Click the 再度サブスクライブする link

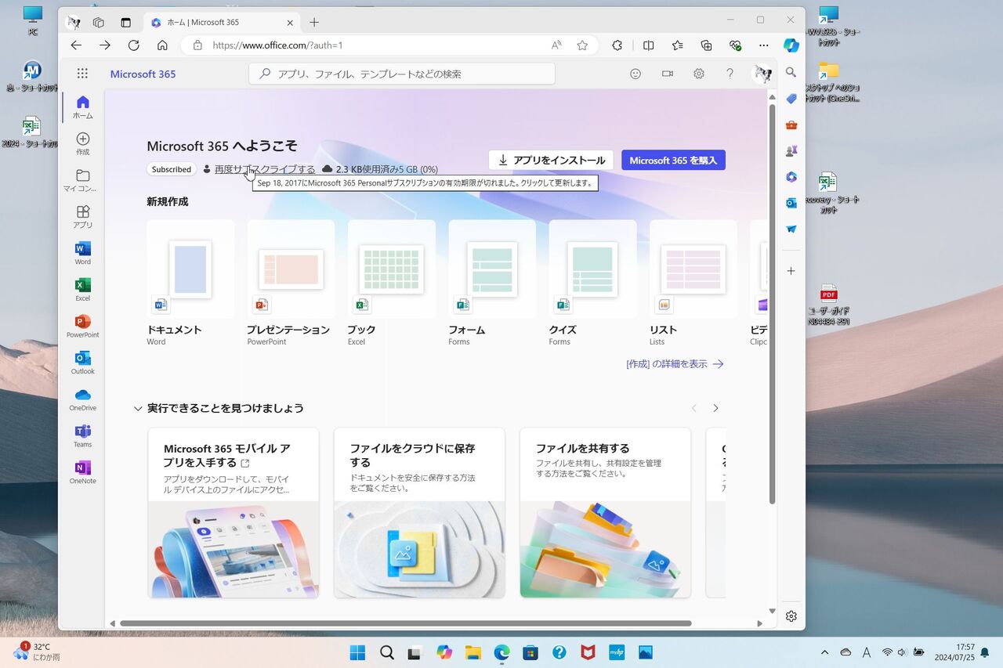point(265,169)
